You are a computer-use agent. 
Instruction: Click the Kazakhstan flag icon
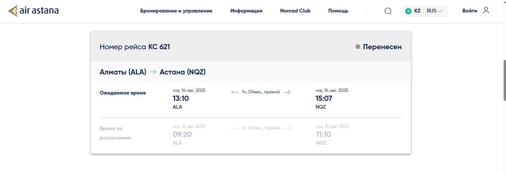(x=408, y=11)
